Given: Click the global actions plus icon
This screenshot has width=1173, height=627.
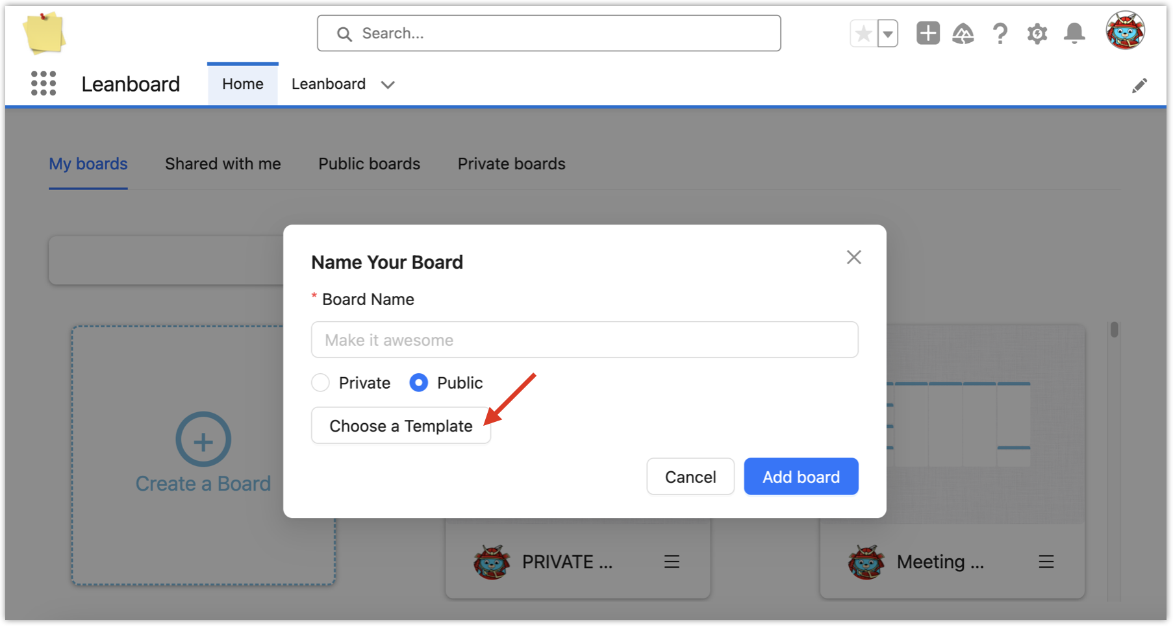Looking at the screenshot, I should pos(927,33).
